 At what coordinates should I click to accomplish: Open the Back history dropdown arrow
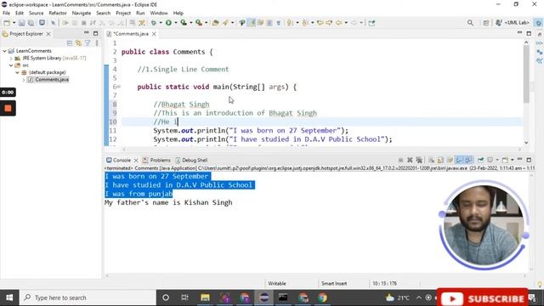[x=346, y=23]
